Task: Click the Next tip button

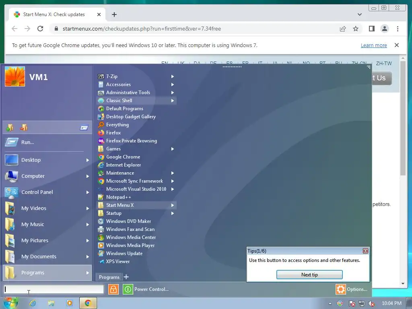Action: click(309, 274)
